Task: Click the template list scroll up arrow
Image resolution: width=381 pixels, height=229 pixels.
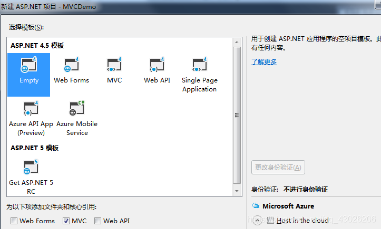Action: click(x=237, y=42)
